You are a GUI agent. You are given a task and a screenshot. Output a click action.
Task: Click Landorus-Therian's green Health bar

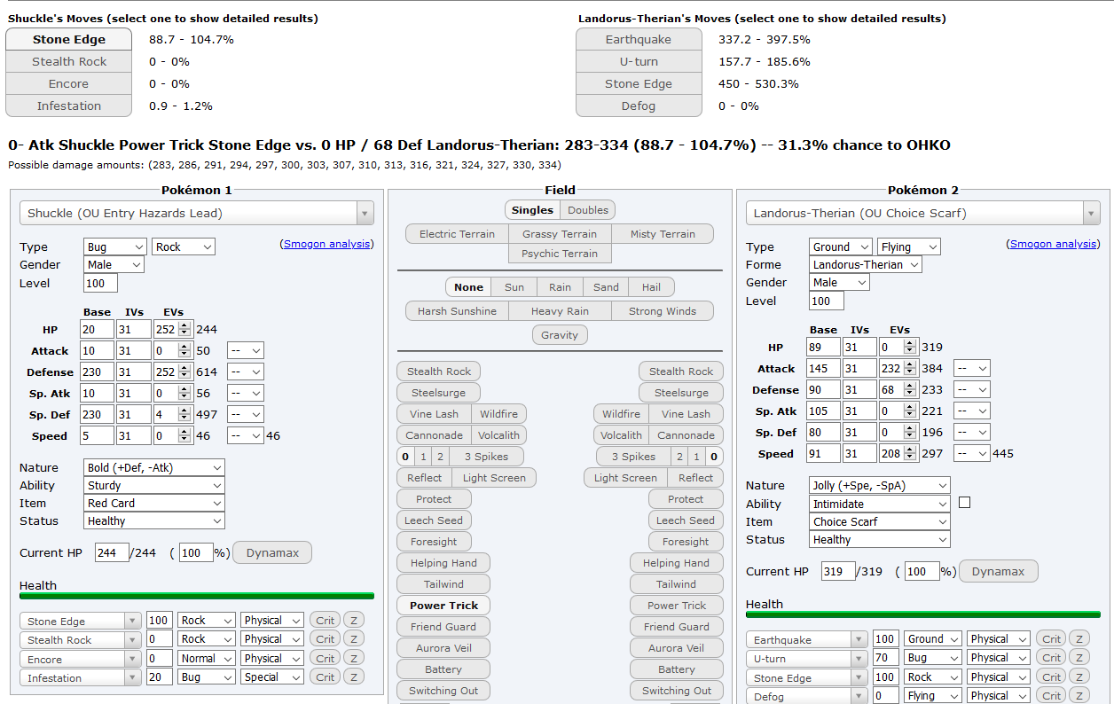pos(922,614)
